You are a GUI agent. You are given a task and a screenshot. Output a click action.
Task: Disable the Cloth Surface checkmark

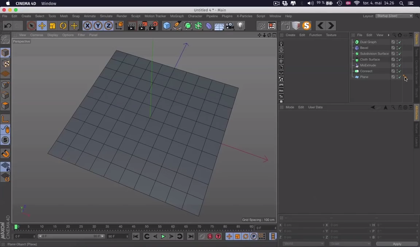[400, 60]
